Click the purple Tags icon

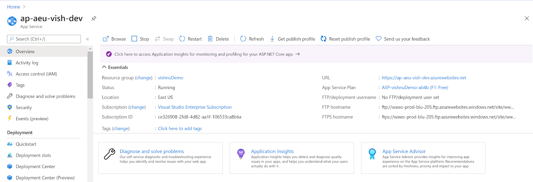pyautogui.click(x=10, y=85)
